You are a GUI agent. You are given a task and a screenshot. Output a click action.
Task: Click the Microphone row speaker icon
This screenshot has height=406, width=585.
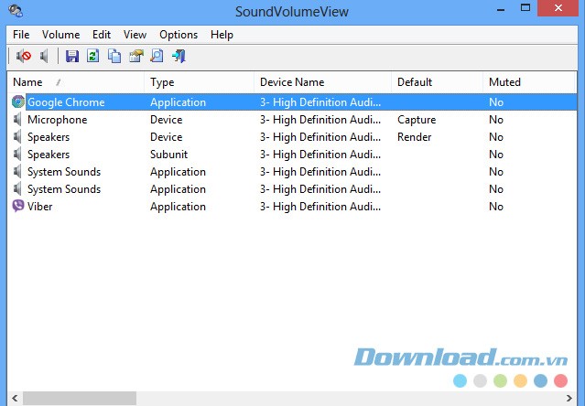pyautogui.click(x=17, y=119)
